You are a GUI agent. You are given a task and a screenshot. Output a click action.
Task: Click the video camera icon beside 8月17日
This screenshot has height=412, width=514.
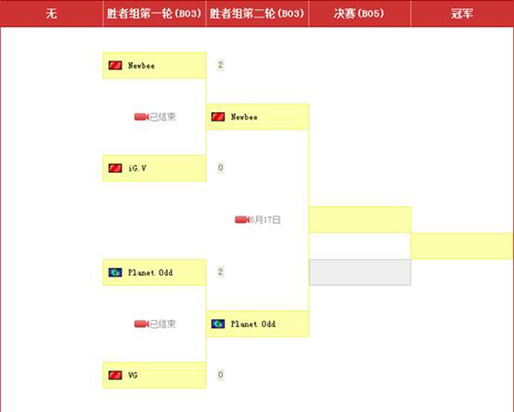click(x=242, y=219)
